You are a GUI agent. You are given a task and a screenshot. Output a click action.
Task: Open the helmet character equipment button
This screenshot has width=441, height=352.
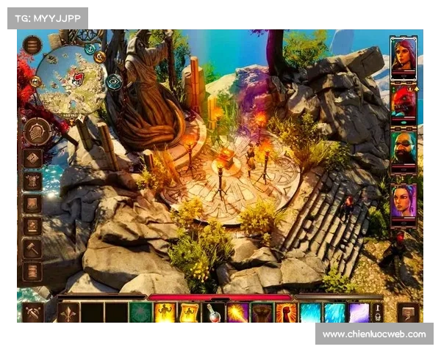37,132
